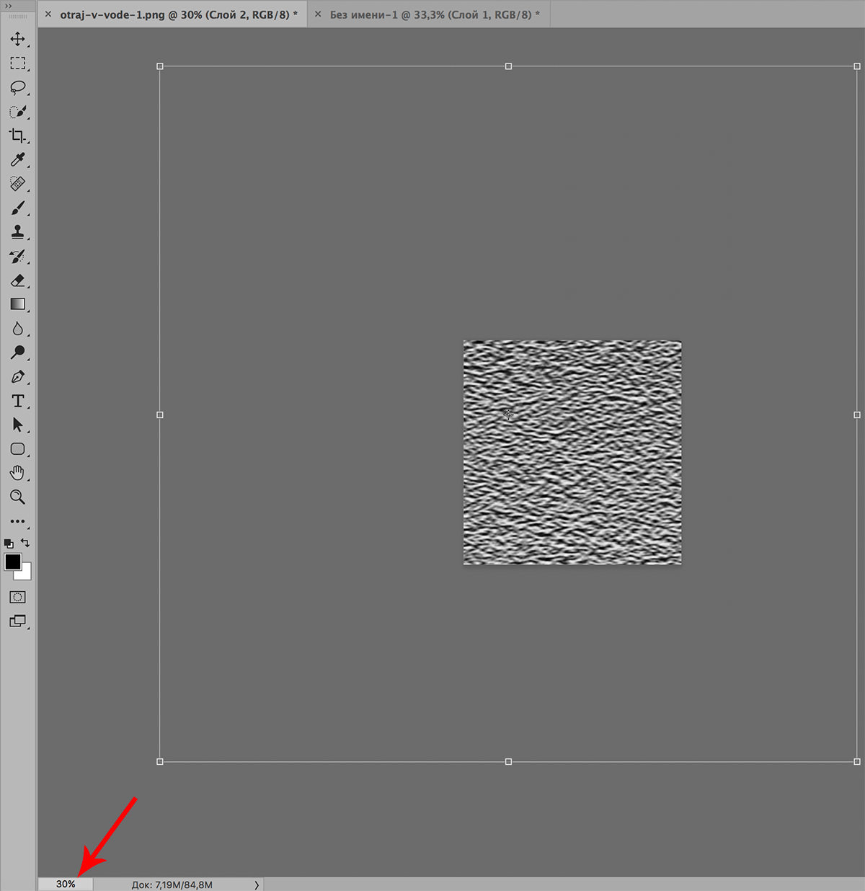
Task: Open the three-dots Edit Toolbar menu
Action: click(17, 521)
